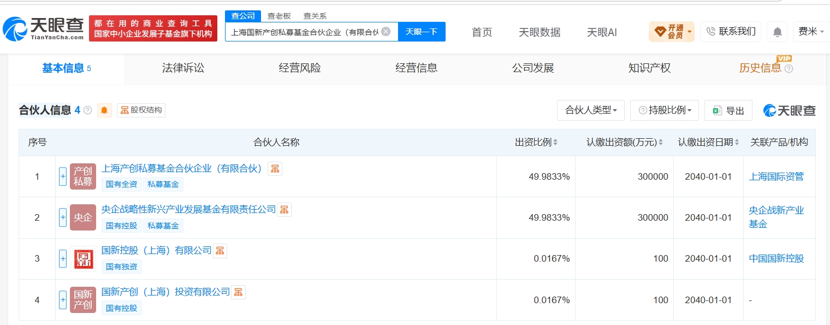
Task: Switch to 查关系 search tab
Action: [x=315, y=16]
